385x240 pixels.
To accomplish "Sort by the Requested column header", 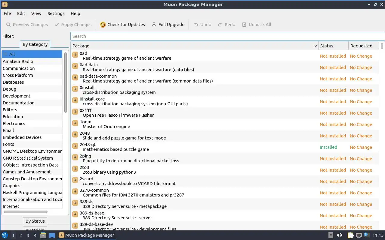I will tap(364, 46).
